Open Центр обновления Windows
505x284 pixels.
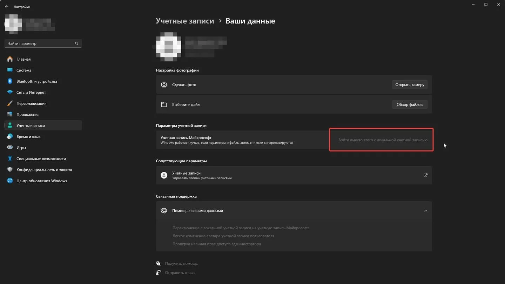tap(43, 181)
